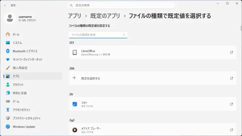
Task: Click the back arrow in Settings
Action: point(5,5)
